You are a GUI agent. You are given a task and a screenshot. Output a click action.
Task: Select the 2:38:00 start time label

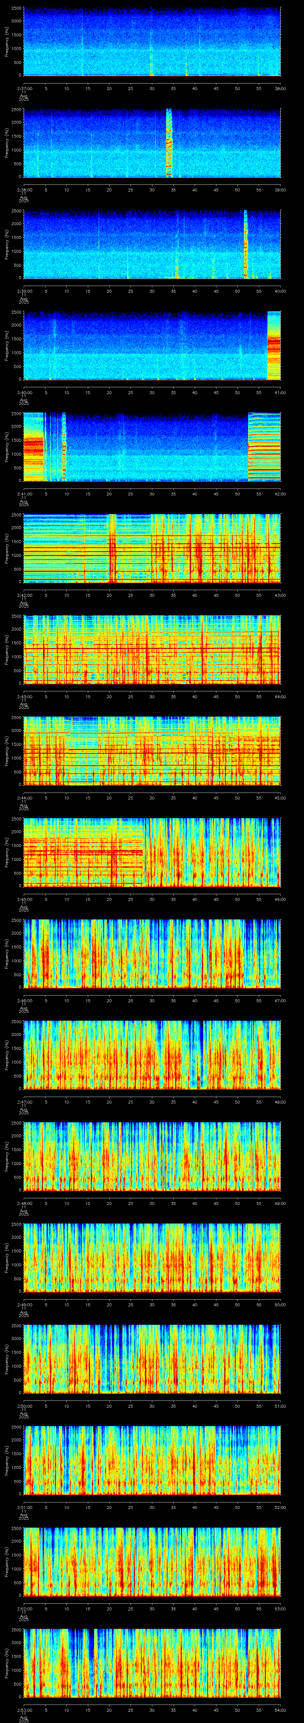click(x=24, y=190)
